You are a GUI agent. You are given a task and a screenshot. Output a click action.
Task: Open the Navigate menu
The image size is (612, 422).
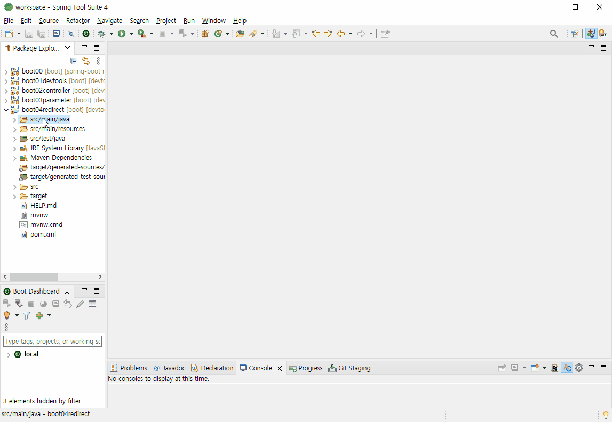(x=110, y=21)
